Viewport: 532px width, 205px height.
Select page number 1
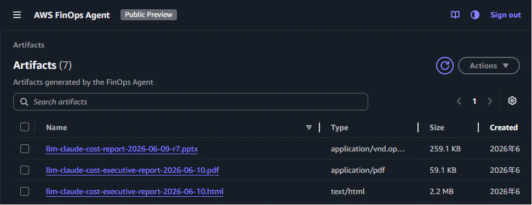pos(474,101)
